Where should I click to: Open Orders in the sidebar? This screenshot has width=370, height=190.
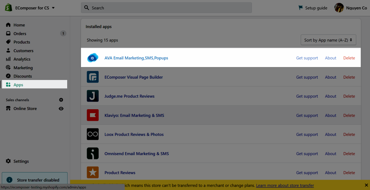(x=20, y=34)
